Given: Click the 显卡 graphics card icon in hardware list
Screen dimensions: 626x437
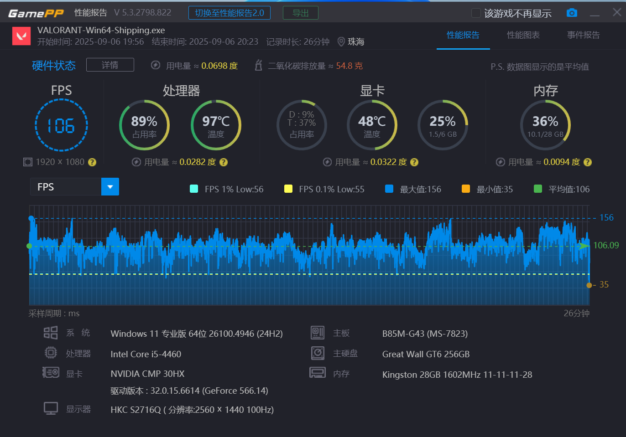Looking at the screenshot, I should pyautogui.click(x=51, y=373).
